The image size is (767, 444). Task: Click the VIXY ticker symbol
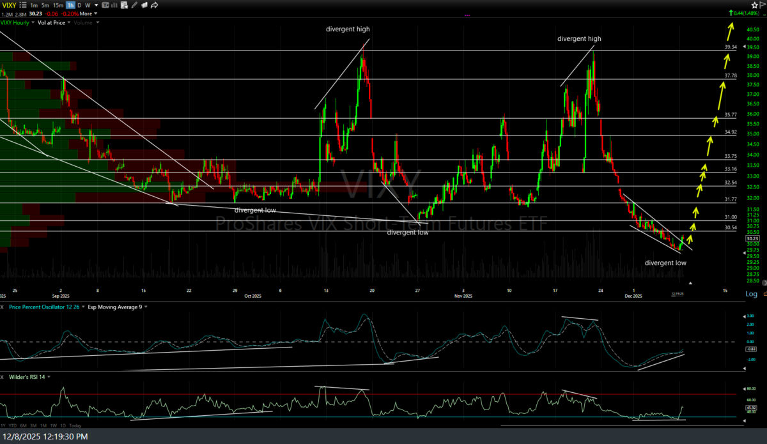coord(10,5)
